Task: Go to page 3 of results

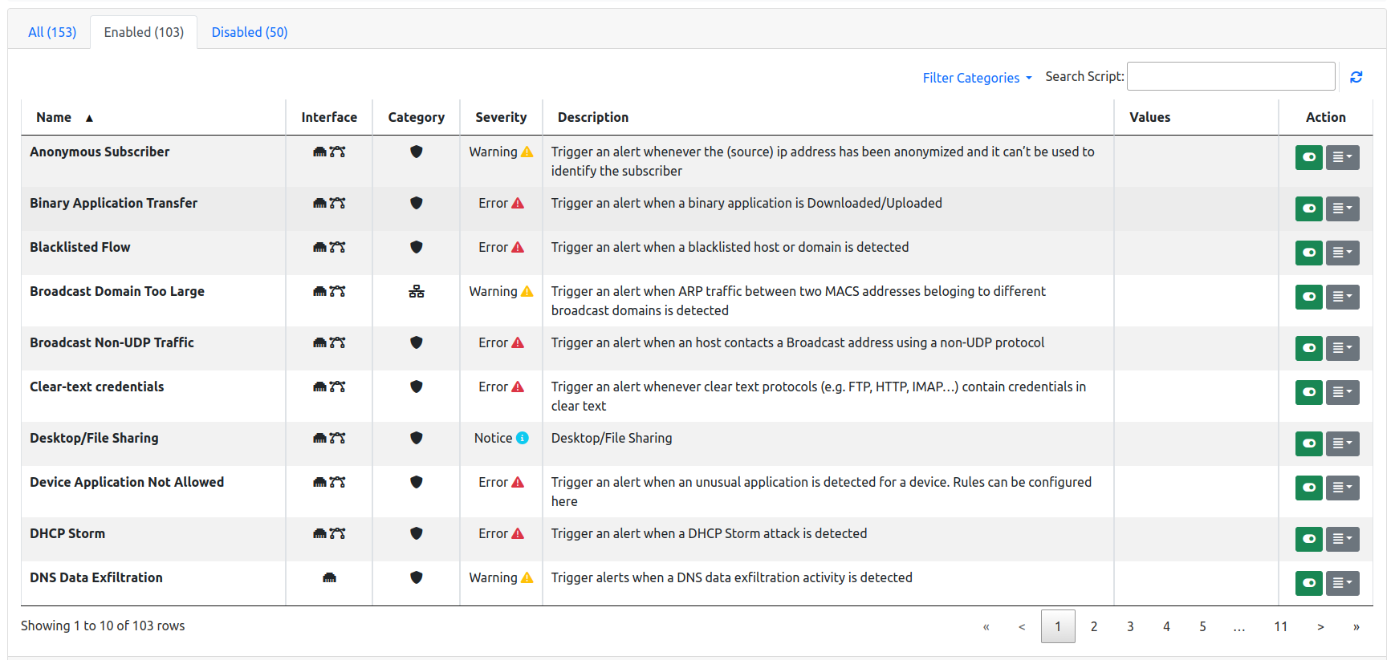Action: 1130,626
